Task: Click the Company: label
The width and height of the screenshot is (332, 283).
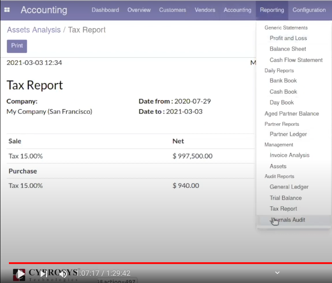Action: coord(22,101)
